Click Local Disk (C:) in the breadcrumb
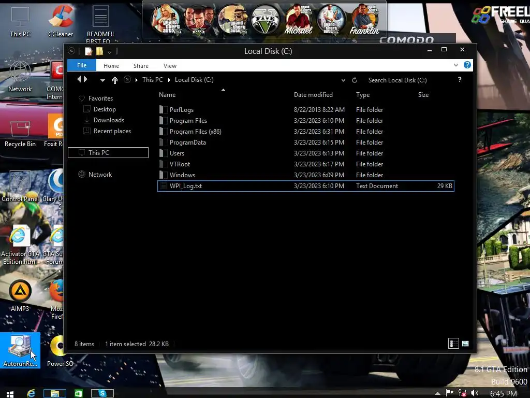 coord(194,79)
